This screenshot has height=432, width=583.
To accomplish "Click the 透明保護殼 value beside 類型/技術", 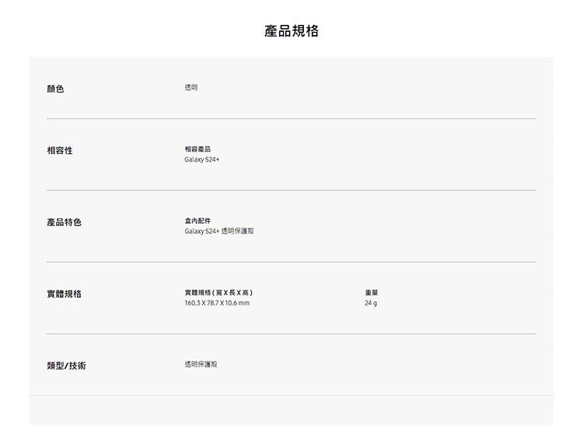I will pyautogui.click(x=201, y=364).
